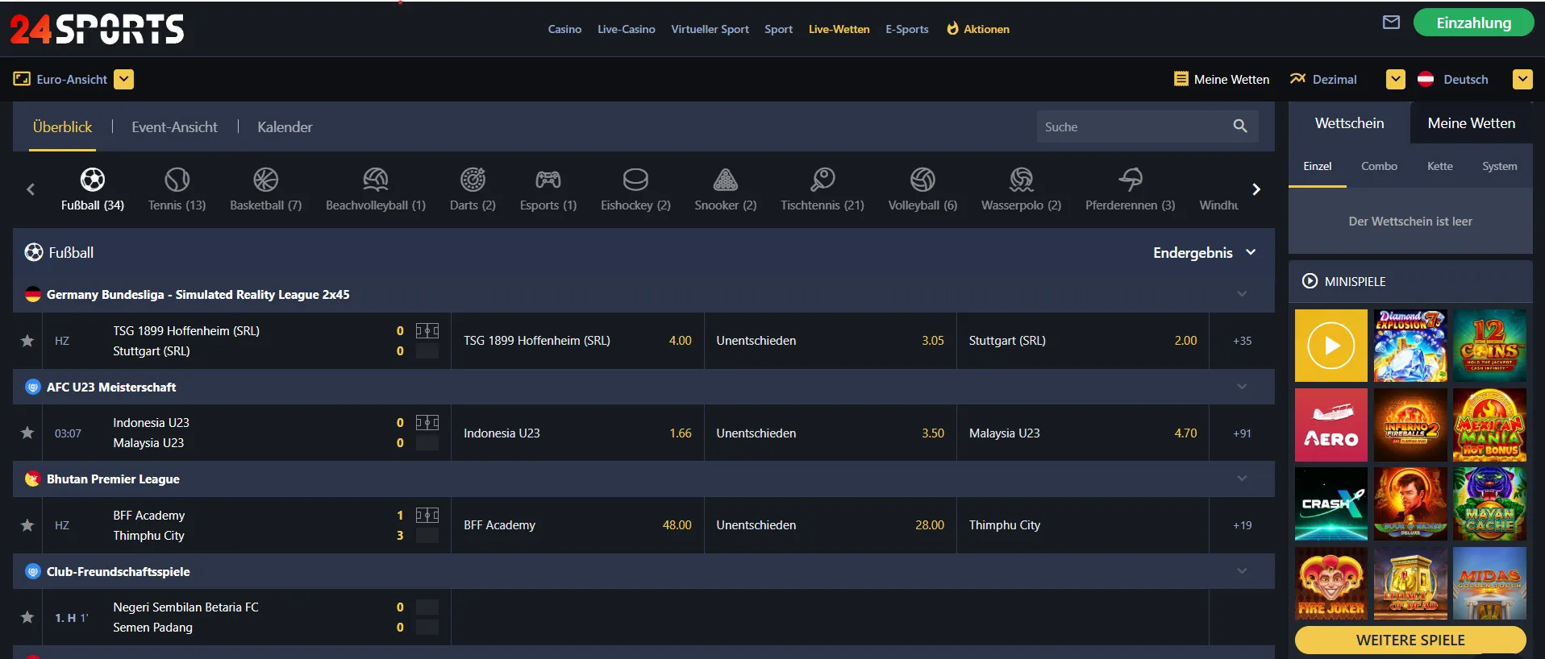Image resolution: width=1545 pixels, height=659 pixels.
Task: Favorite the Hoffenheim vs Stuttgart match
Action: click(x=27, y=341)
